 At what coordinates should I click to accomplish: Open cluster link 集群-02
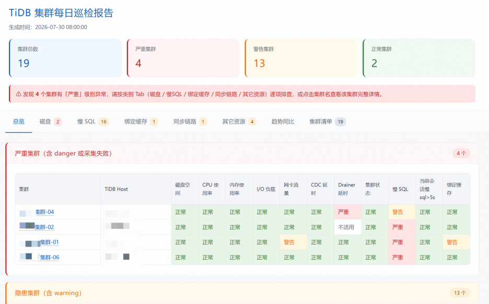[44, 227]
